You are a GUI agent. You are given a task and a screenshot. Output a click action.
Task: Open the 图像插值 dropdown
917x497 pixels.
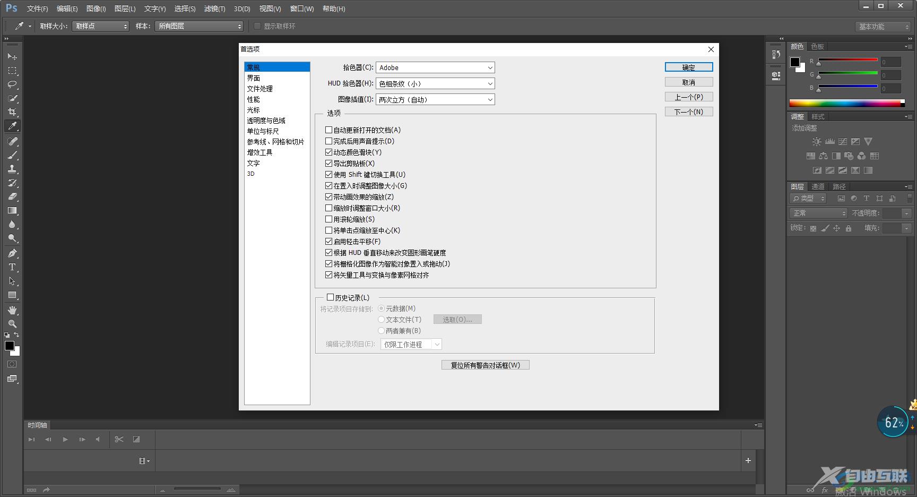click(x=435, y=99)
